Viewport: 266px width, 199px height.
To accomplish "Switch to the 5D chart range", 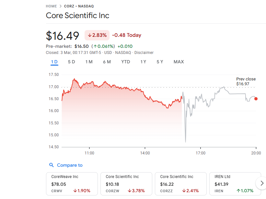I will pos(71,62).
